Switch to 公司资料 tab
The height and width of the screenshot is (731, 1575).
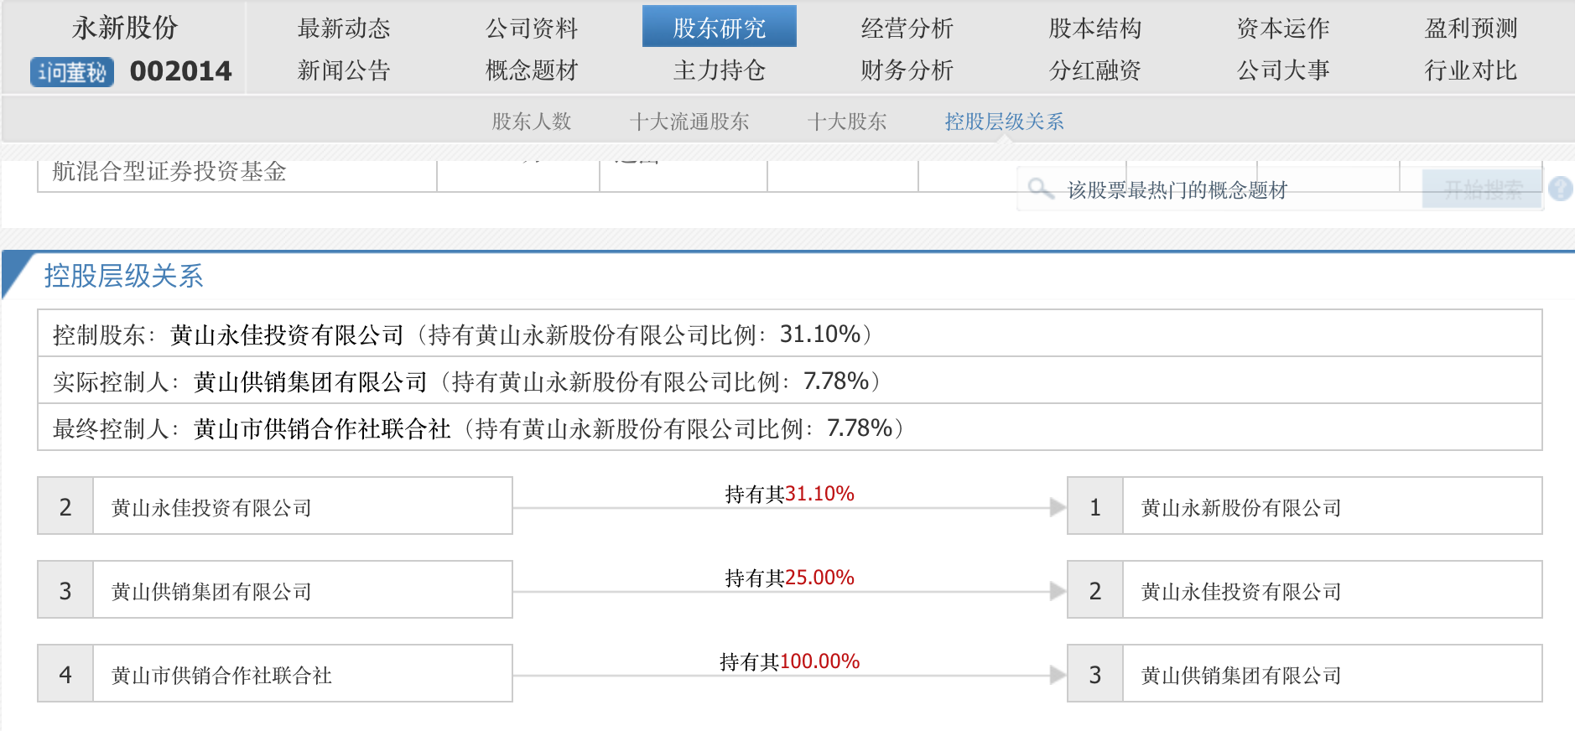(x=532, y=29)
